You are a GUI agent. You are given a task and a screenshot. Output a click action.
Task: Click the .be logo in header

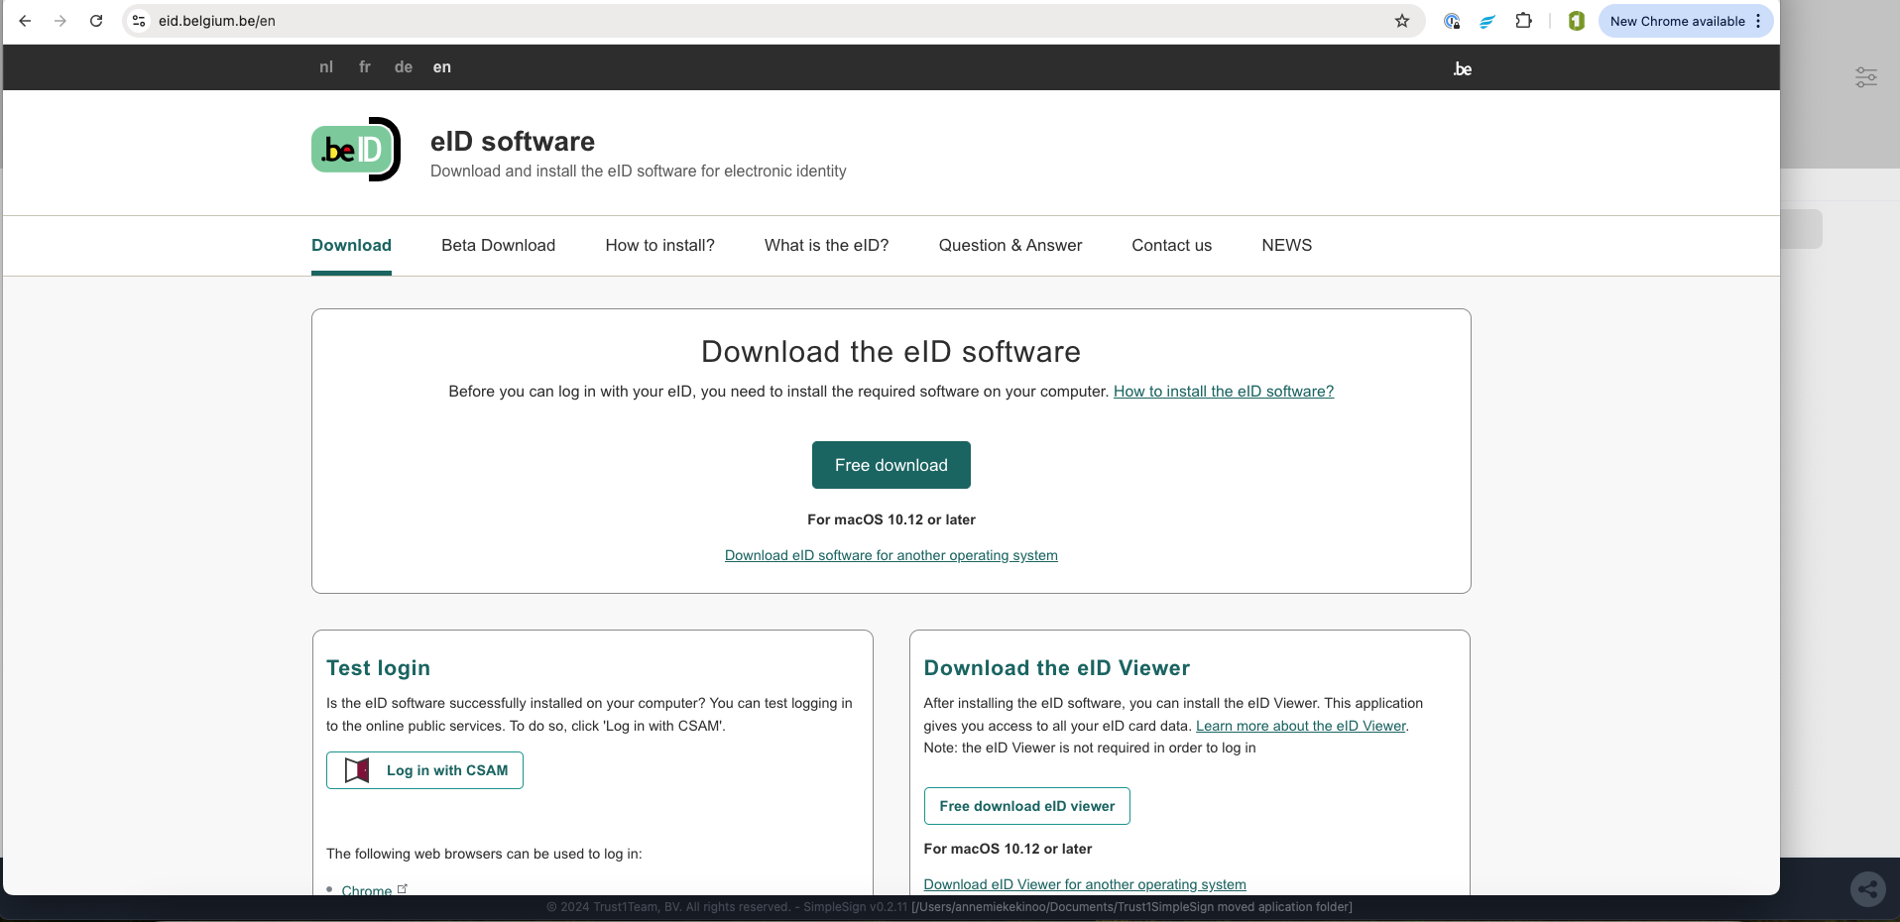click(x=1462, y=68)
